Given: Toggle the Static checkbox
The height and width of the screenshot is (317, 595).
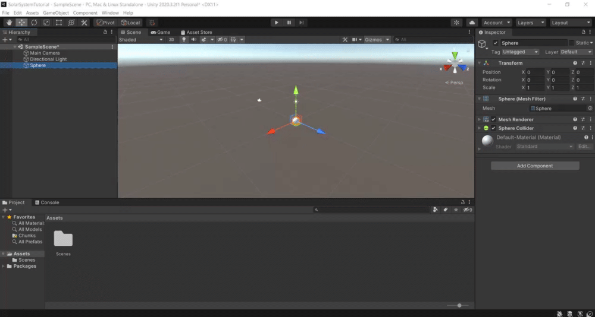Looking at the screenshot, I should 571,43.
